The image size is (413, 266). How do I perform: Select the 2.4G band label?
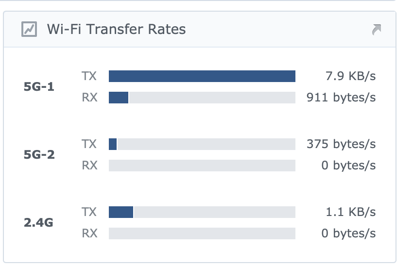pyautogui.click(x=39, y=223)
